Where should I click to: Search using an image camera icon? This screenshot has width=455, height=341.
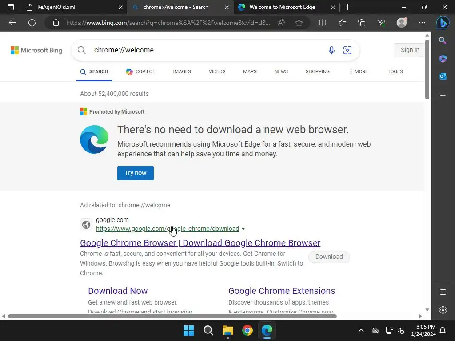pos(347,50)
